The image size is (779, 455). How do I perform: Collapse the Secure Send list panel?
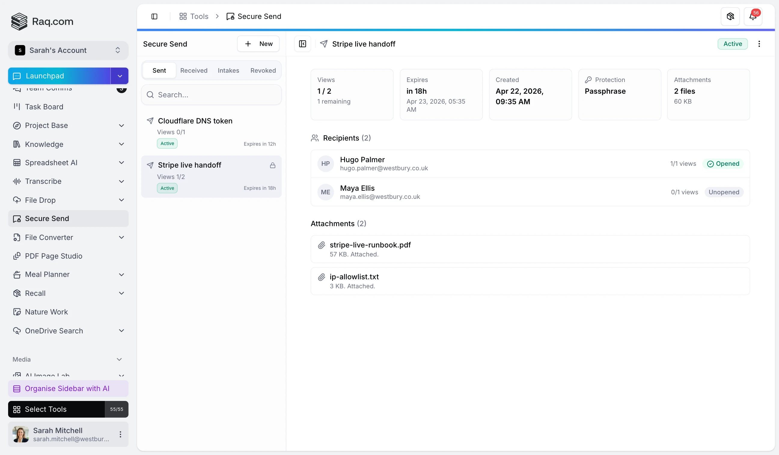302,44
